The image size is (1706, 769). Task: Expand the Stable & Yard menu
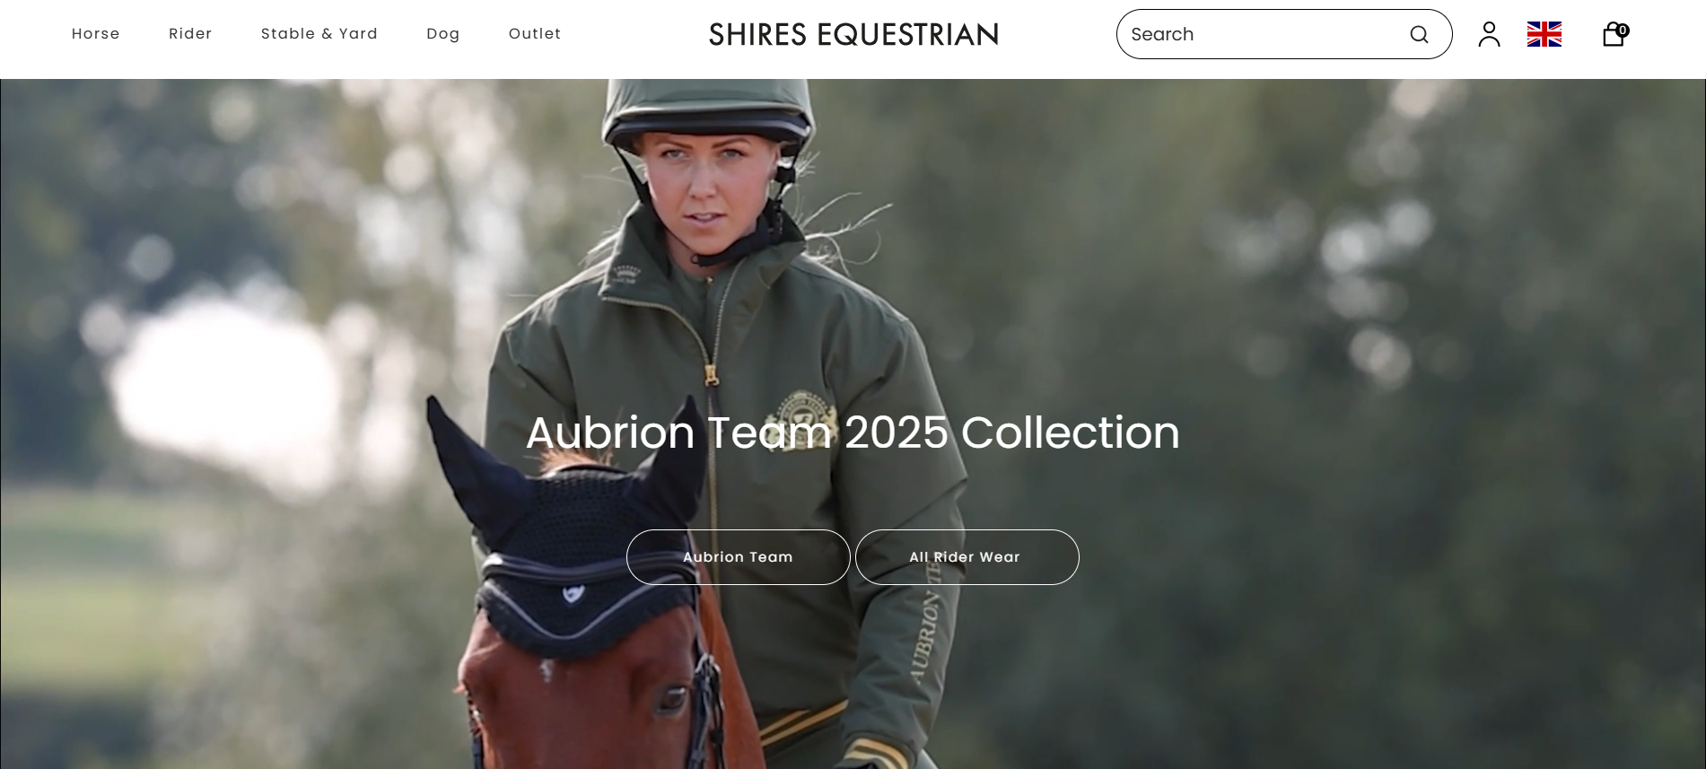[x=319, y=34]
